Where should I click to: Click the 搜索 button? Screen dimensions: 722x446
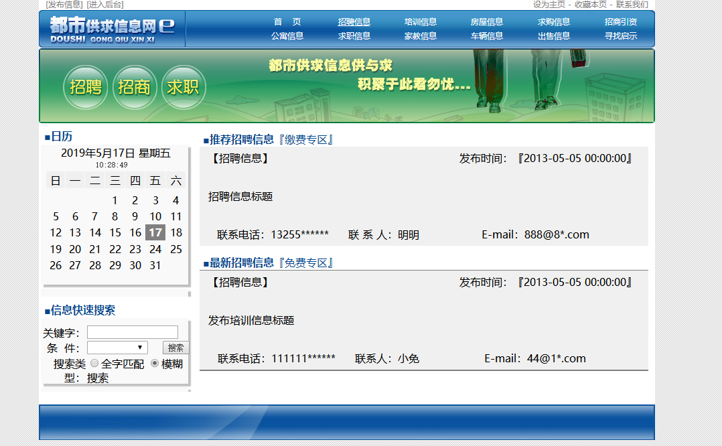pyautogui.click(x=175, y=348)
